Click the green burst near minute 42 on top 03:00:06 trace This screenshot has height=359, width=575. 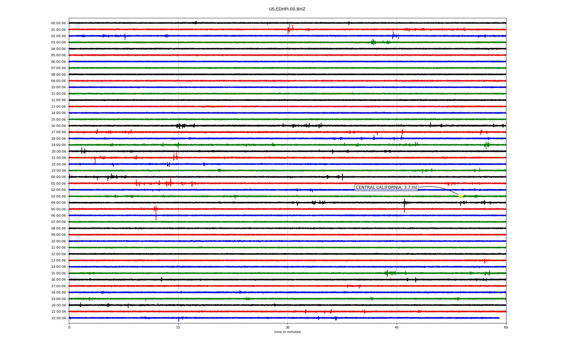[373, 42]
